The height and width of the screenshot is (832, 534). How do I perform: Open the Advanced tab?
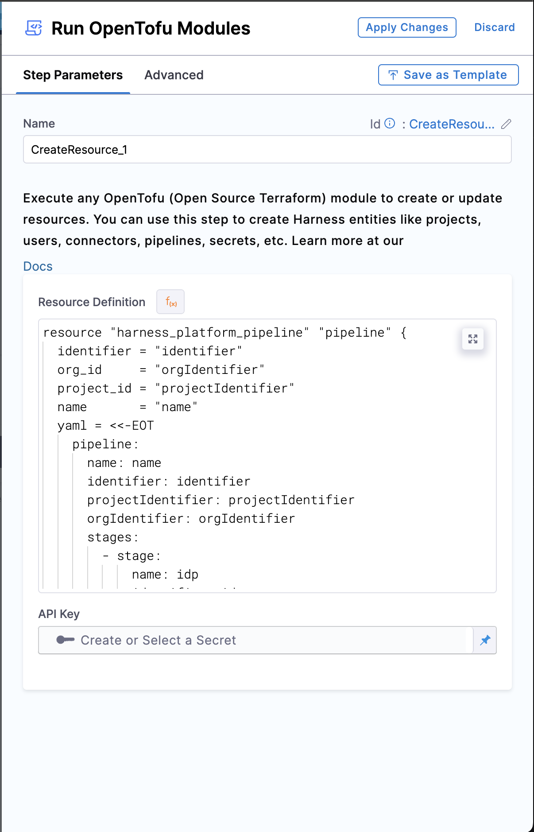pyautogui.click(x=174, y=75)
